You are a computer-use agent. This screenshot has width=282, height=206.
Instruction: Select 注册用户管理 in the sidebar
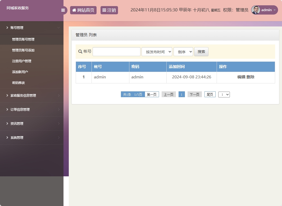coord(22,61)
